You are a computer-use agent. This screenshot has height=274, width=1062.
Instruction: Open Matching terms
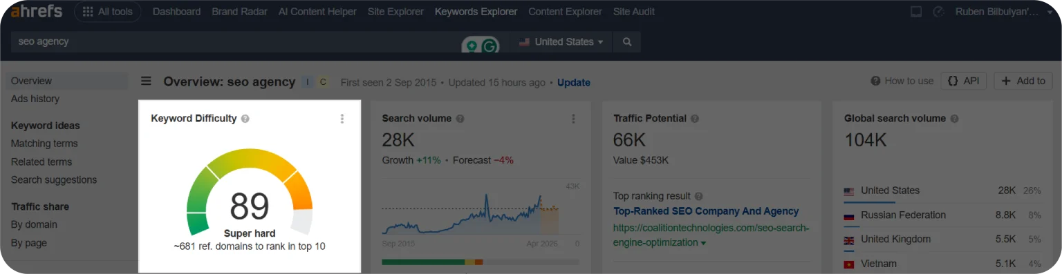(x=44, y=144)
